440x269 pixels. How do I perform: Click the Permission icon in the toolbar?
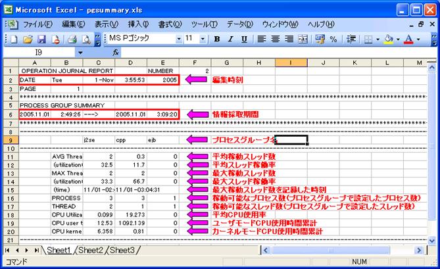coord(56,39)
